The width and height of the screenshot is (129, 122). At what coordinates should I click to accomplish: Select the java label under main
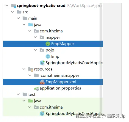[38, 25]
